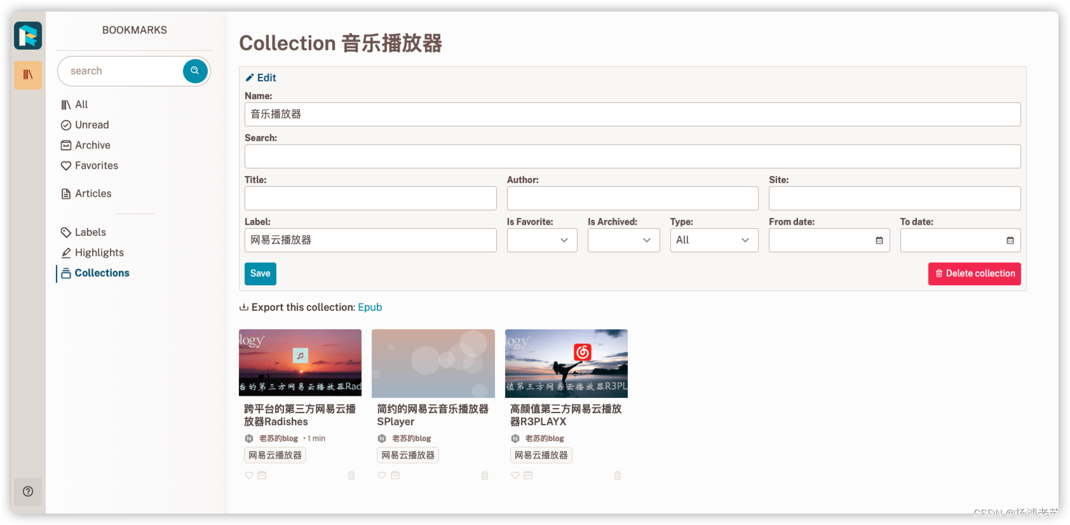Archive the SPlayer bookmark

click(x=395, y=475)
